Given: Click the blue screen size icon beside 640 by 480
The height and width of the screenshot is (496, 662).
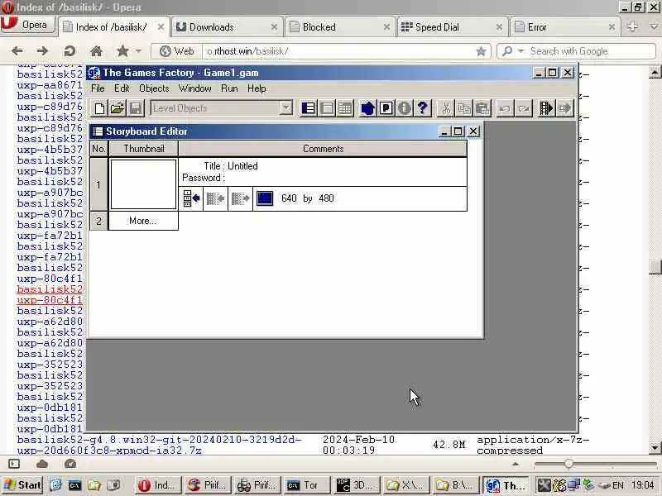Looking at the screenshot, I should [265, 198].
